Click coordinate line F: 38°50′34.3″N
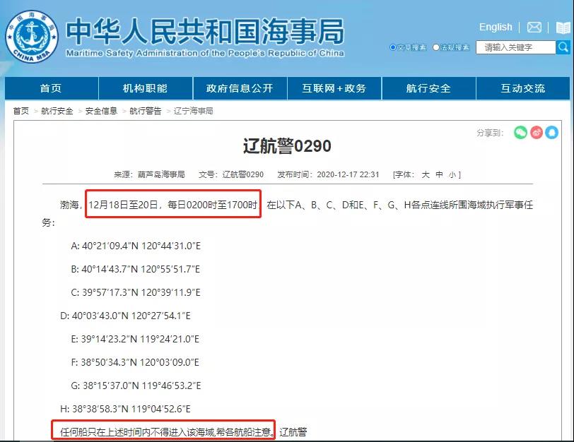The height and width of the screenshot is (442, 574). tap(135, 362)
